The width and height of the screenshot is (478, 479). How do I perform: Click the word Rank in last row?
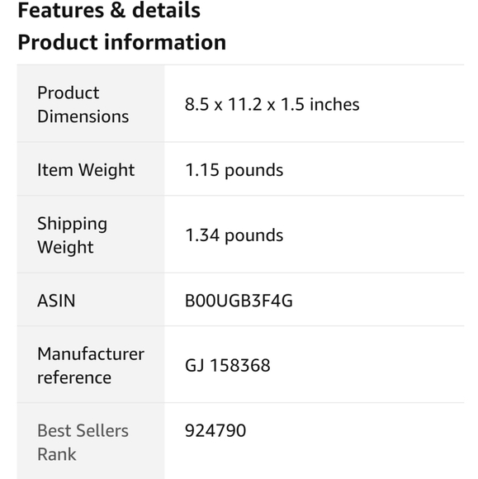tap(56, 454)
